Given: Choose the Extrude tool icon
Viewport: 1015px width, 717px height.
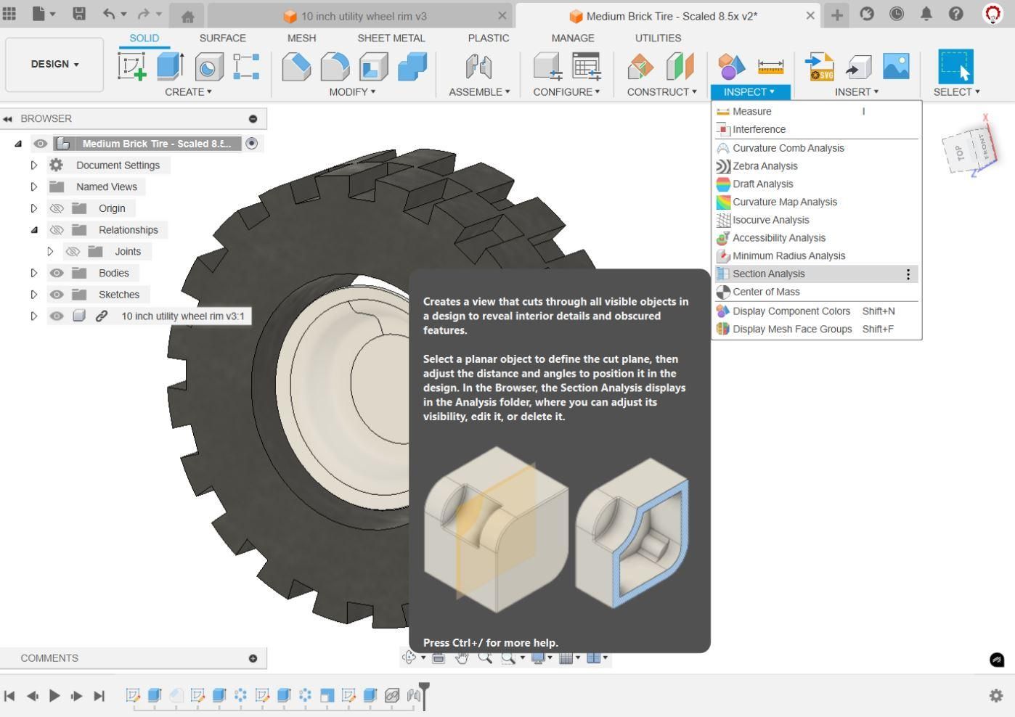Looking at the screenshot, I should coord(170,67).
